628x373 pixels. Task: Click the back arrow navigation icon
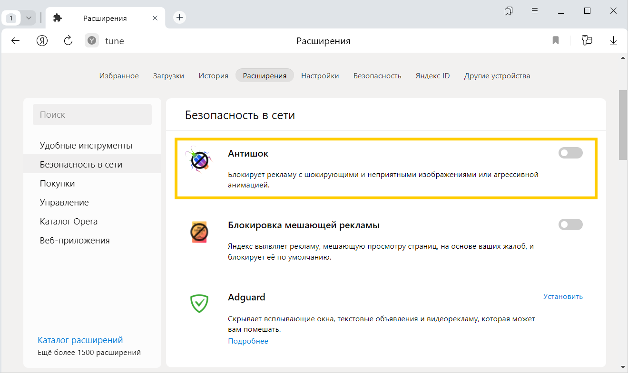[16, 41]
